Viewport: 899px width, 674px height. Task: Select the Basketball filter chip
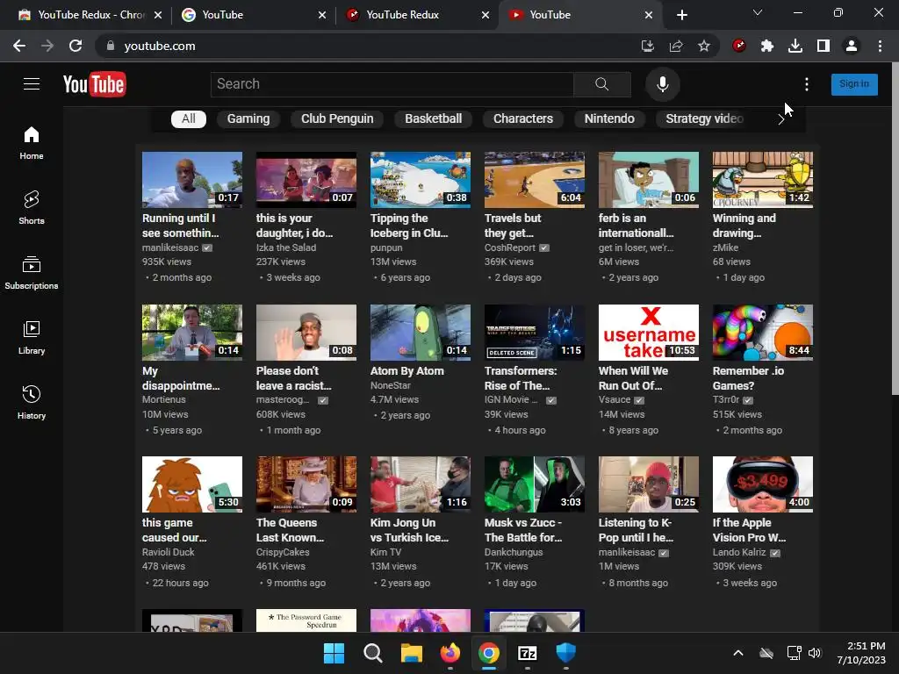pyautogui.click(x=434, y=118)
